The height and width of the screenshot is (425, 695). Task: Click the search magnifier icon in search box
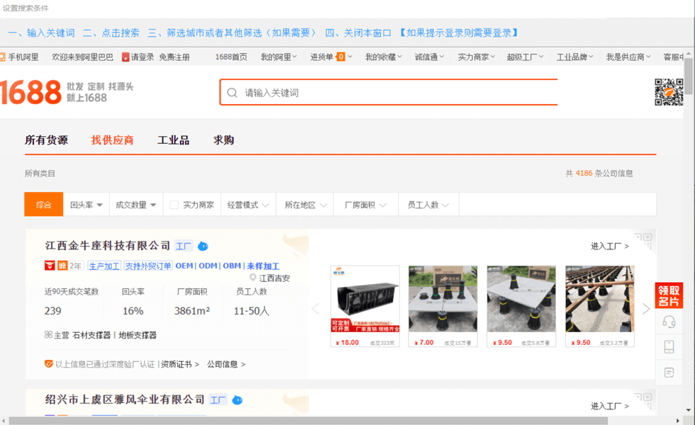(232, 93)
